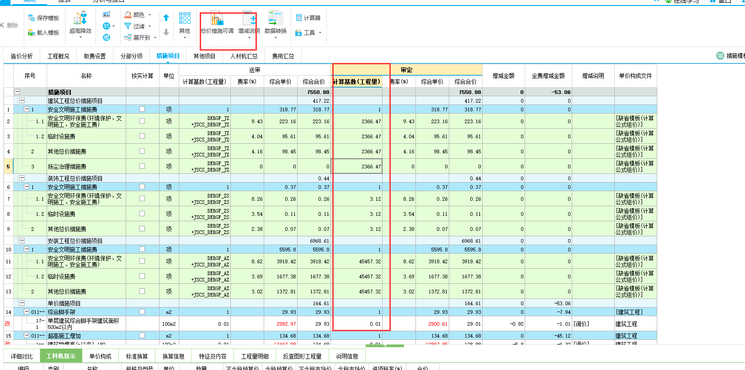Collapse row 6 安全文明施工措施费 node
The width and height of the screenshot is (745, 370).
pyautogui.click(x=27, y=187)
